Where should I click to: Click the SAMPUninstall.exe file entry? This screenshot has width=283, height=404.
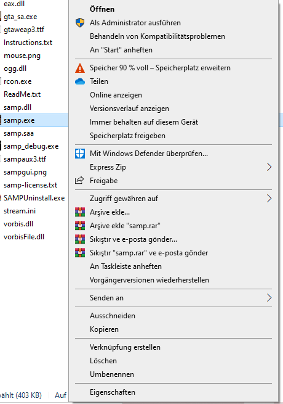(34, 198)
